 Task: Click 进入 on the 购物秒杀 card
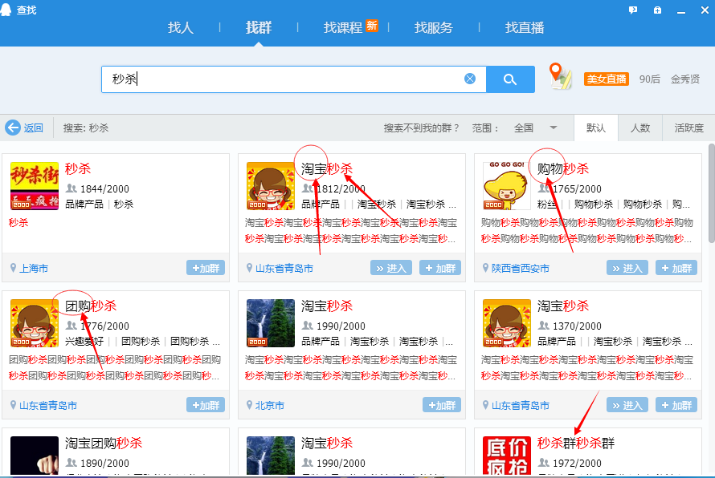(x=627, y=268)
